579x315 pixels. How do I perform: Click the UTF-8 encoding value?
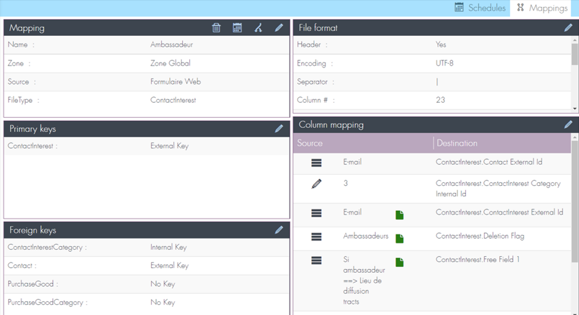445,63
